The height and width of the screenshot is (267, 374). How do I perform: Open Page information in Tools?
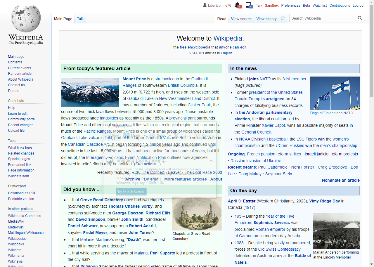coord(21,170)
